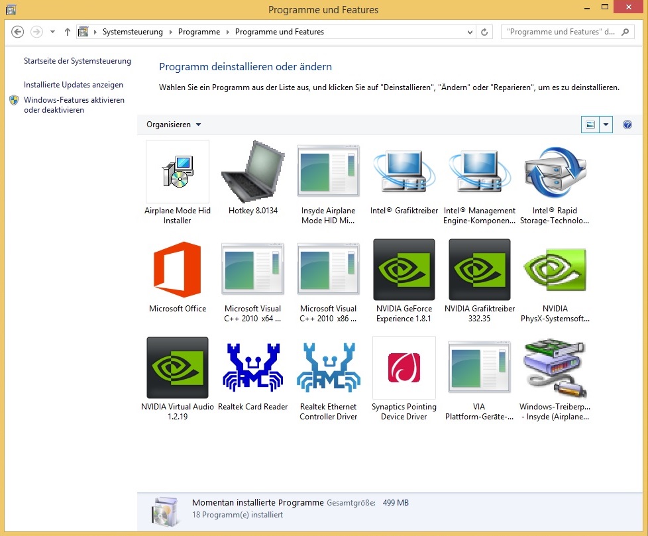Open Startseite der Systemsteuerung link
648x536 pixels.
pos(78,61)
